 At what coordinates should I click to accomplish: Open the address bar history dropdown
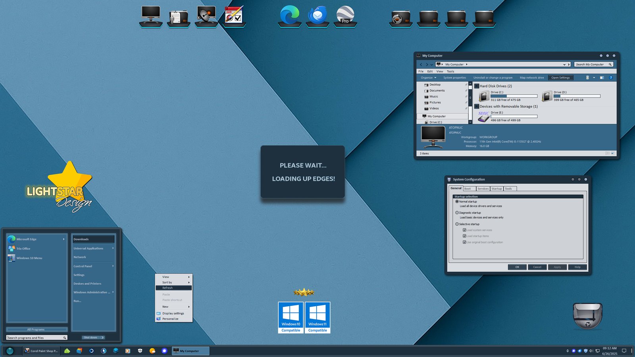[564, 64]
